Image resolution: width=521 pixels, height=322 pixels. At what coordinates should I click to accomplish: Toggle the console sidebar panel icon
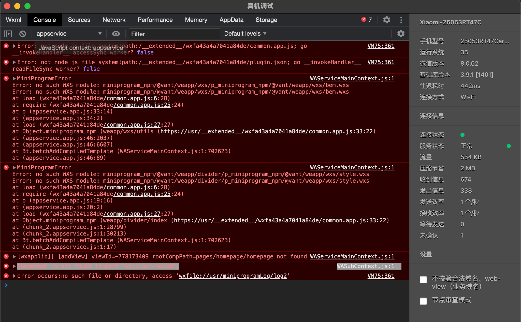8,34
